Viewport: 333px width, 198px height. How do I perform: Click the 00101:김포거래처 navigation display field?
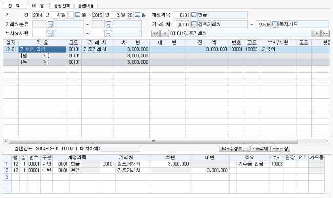[240, 33]
